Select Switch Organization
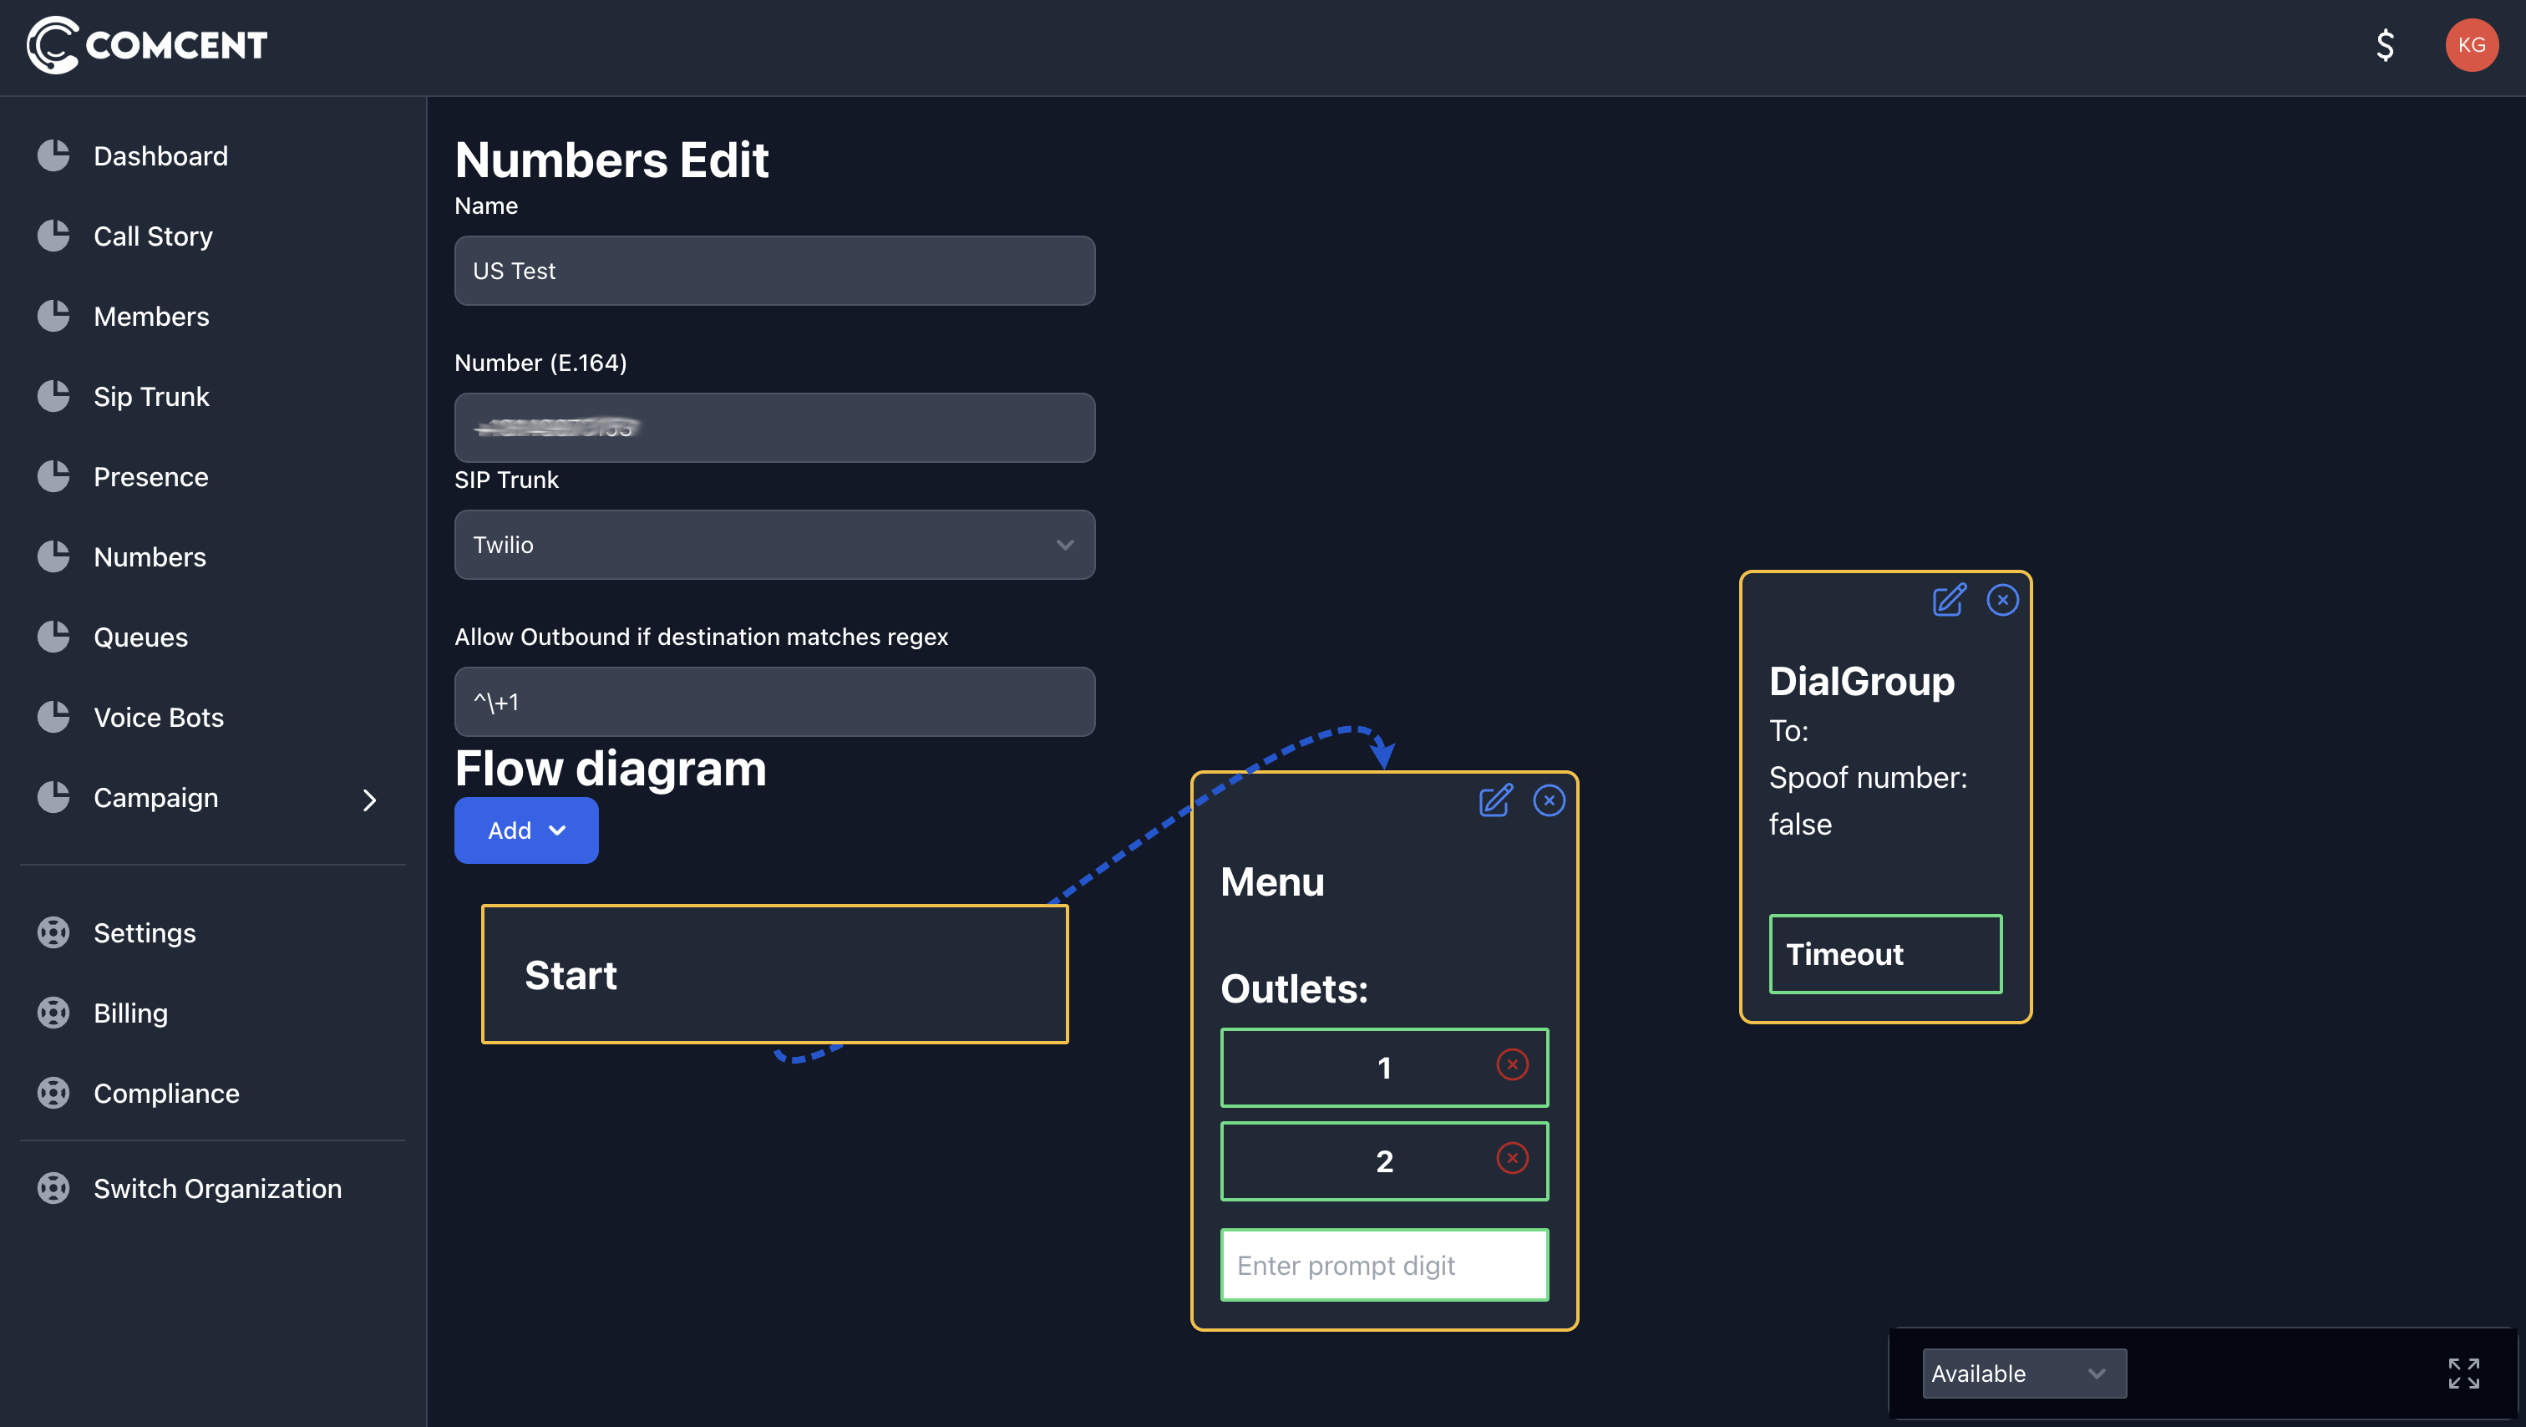 point(218,1189)
